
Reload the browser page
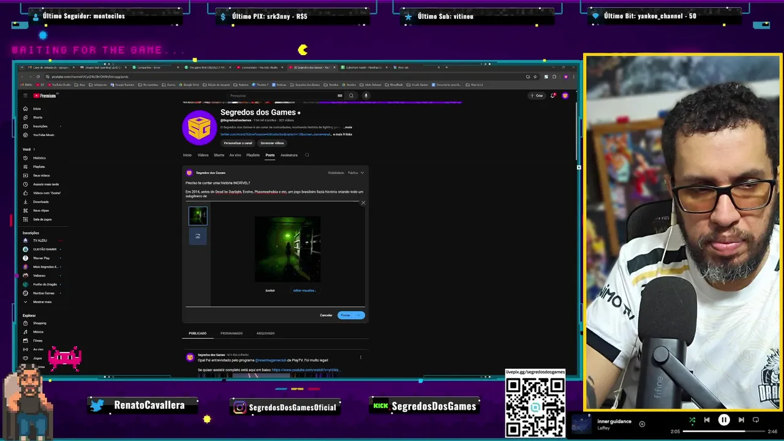(38, 77)
